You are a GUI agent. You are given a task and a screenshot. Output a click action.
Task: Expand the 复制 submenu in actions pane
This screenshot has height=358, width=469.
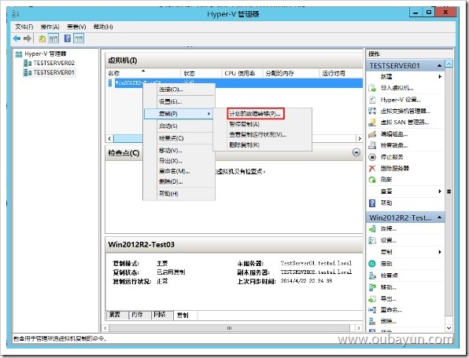tap(440, 252)
